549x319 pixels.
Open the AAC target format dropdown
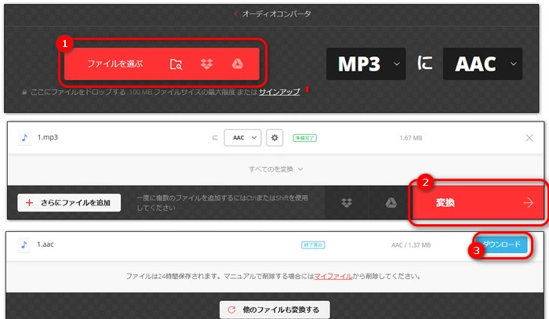(482, 63)
